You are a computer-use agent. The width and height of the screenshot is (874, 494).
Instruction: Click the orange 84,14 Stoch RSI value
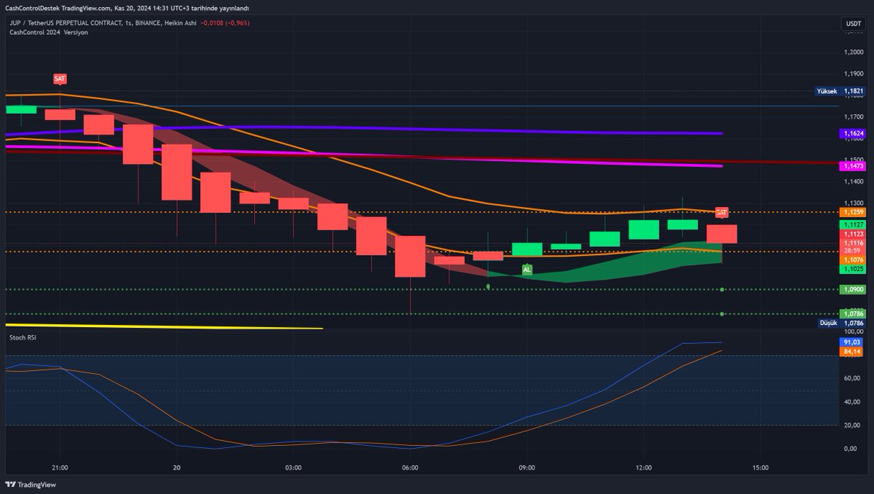click(852, 352)
